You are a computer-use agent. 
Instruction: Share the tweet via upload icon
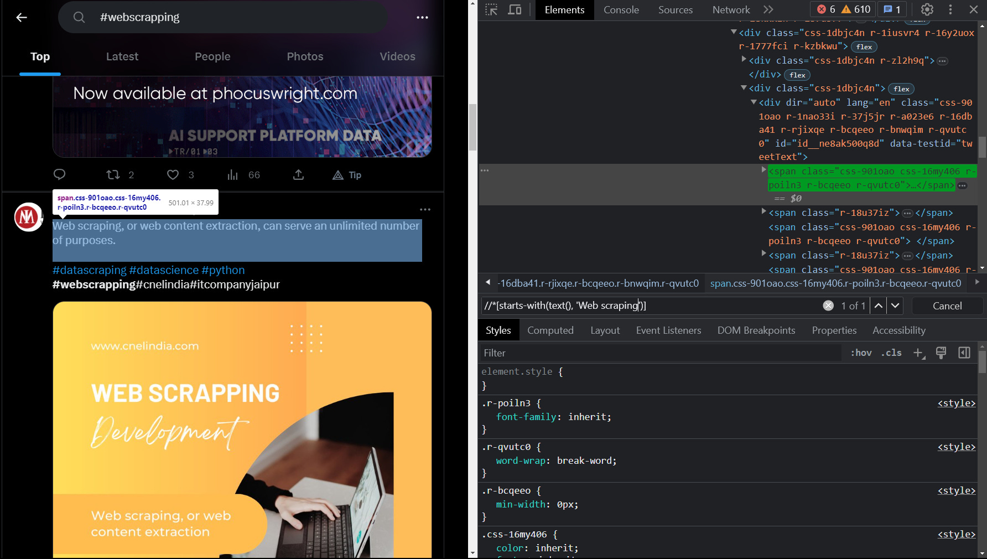tap(298, 175)
